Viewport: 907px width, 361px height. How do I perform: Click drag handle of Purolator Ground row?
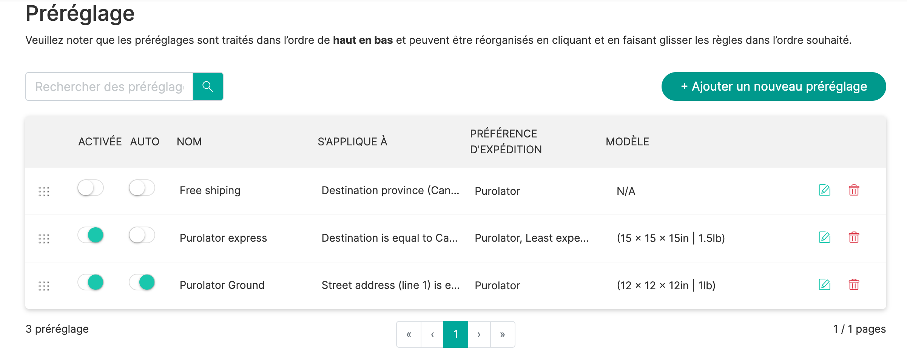point(44,286)
